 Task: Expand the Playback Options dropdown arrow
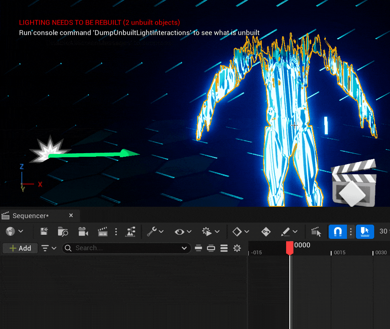(x=217, y=232)
